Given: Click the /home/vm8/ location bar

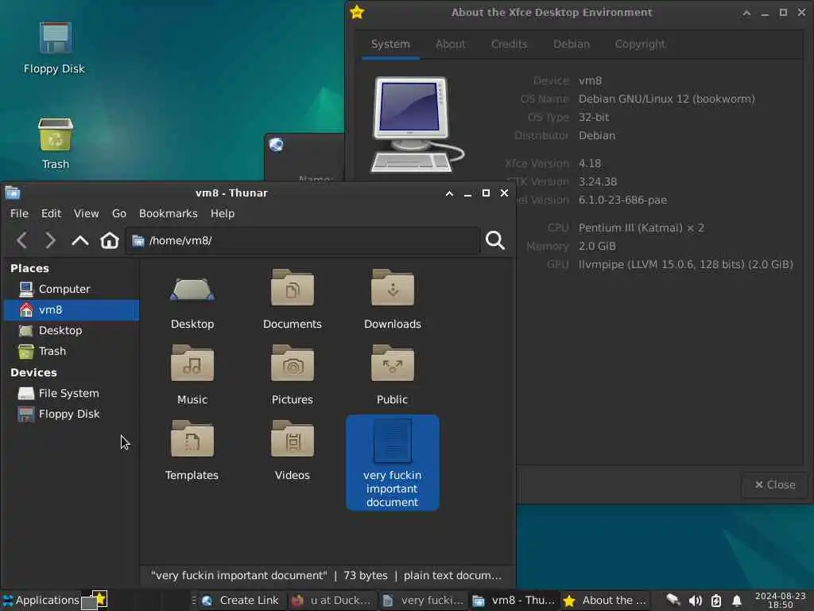Looking at the screenshot, I should pos(303,240).
